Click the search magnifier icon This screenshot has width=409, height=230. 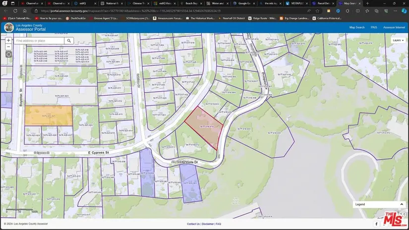[x=69, y=41]
